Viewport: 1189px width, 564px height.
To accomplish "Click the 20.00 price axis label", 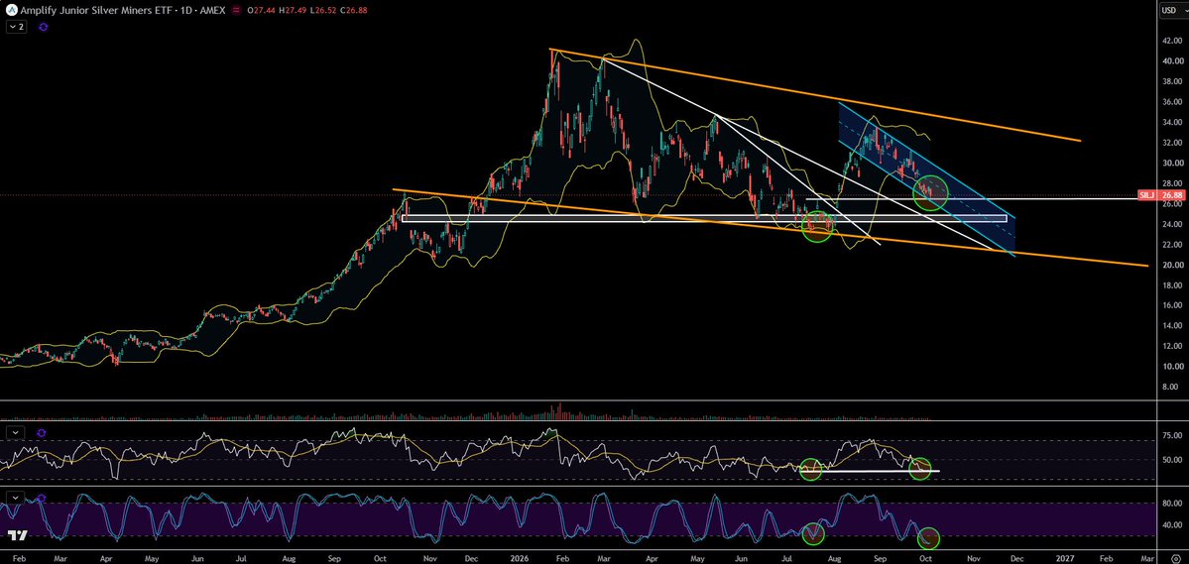I will (1171, 265).
